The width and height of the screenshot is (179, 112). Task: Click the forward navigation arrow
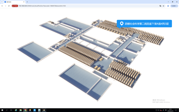(x=5, y=6)
